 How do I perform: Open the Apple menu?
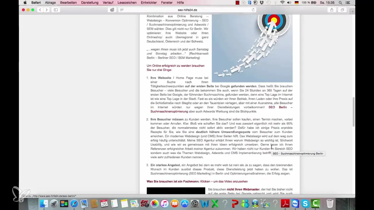(x=25, y=3)
